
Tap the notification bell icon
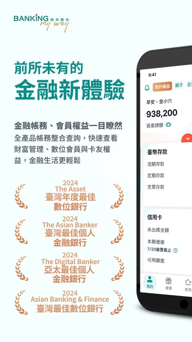(147, 88)
